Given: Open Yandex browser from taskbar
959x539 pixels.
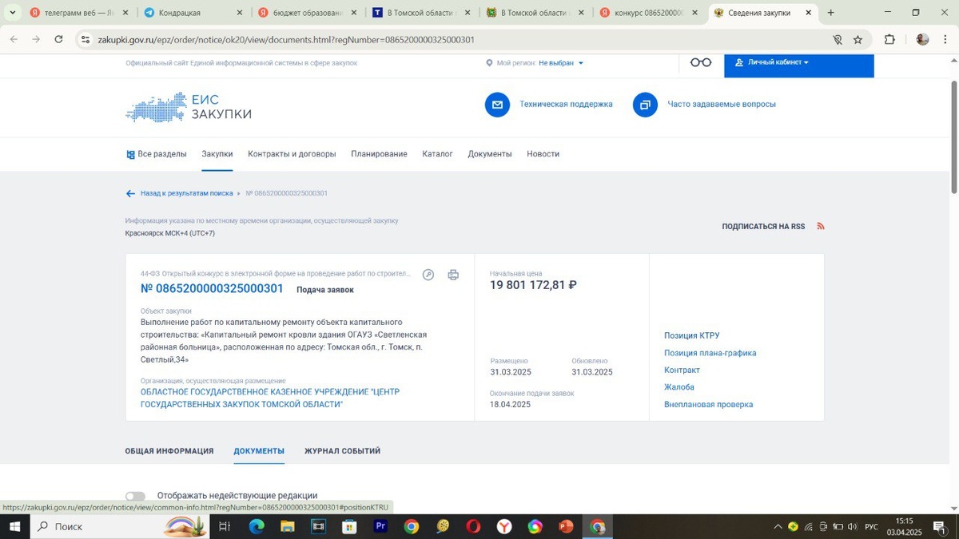Looking at the screenshot, I should click(x=504, y=526).
